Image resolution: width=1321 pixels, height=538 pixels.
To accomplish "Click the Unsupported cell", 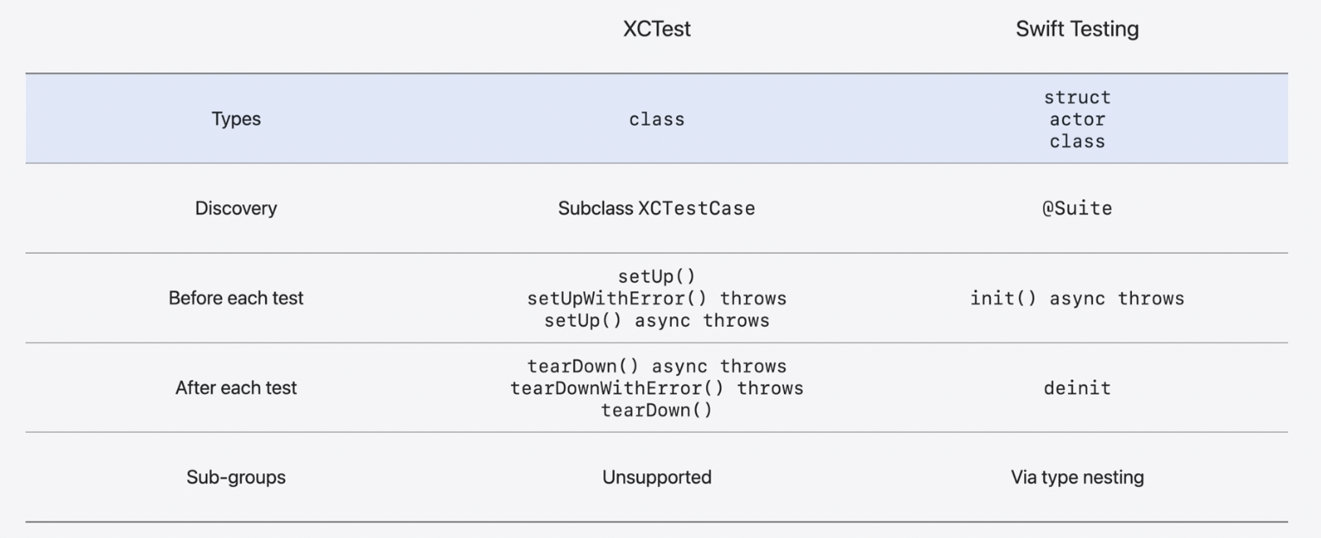I will 657,478.
